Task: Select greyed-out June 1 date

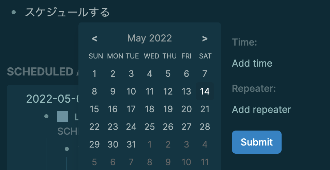Action: 150,144
